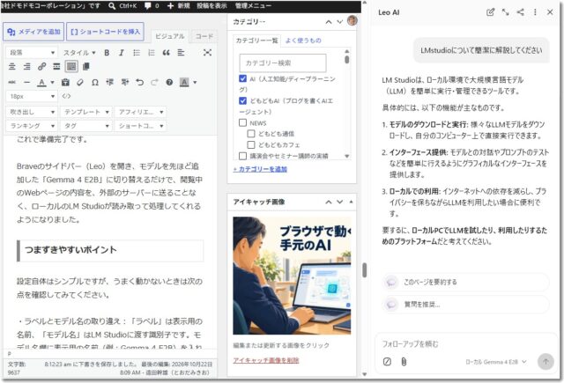564x383 pixels.
Task: Insert a bulleted list
Action: pyautogui.click(x=137, y=53)
